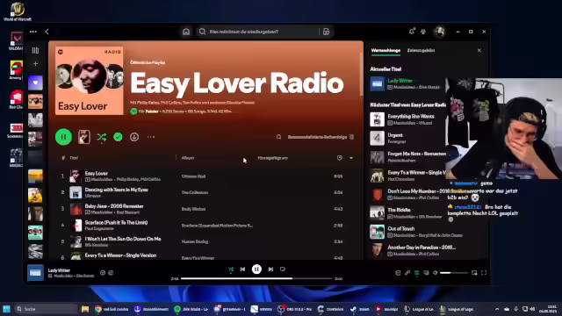Show hidden tray icons chevron

point(497,309)
